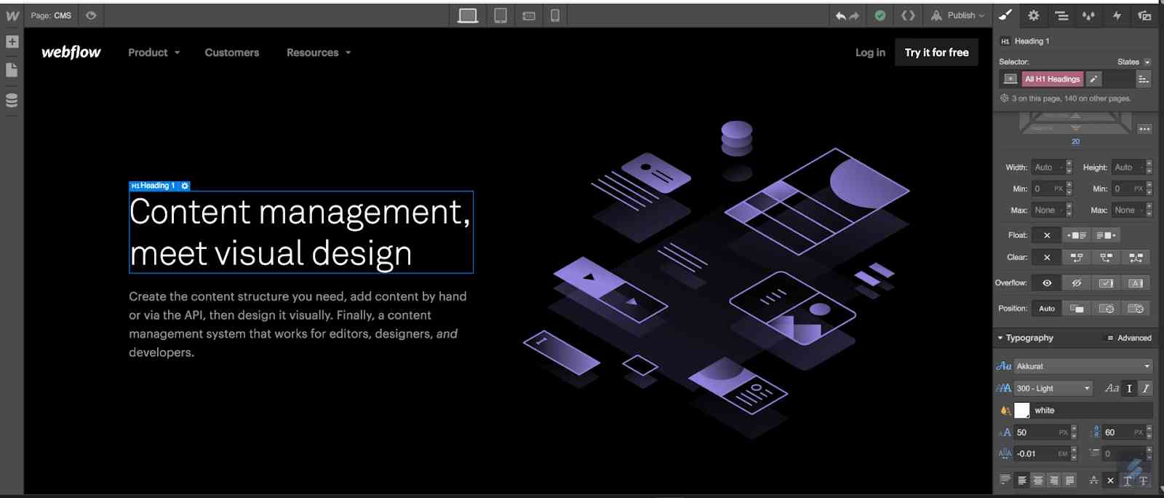Image resolution: width=1164 pixels, height=498 pixels.
Task: Click the undo arrow
Action: tap(841, 16)
